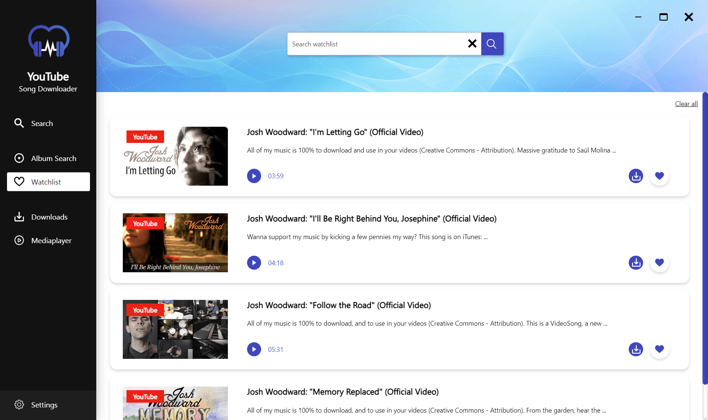Screen dimensions: 708x420
Task: Play "I'll Be Right Behind You, Josephine"
Action: (x=254, y=263)
